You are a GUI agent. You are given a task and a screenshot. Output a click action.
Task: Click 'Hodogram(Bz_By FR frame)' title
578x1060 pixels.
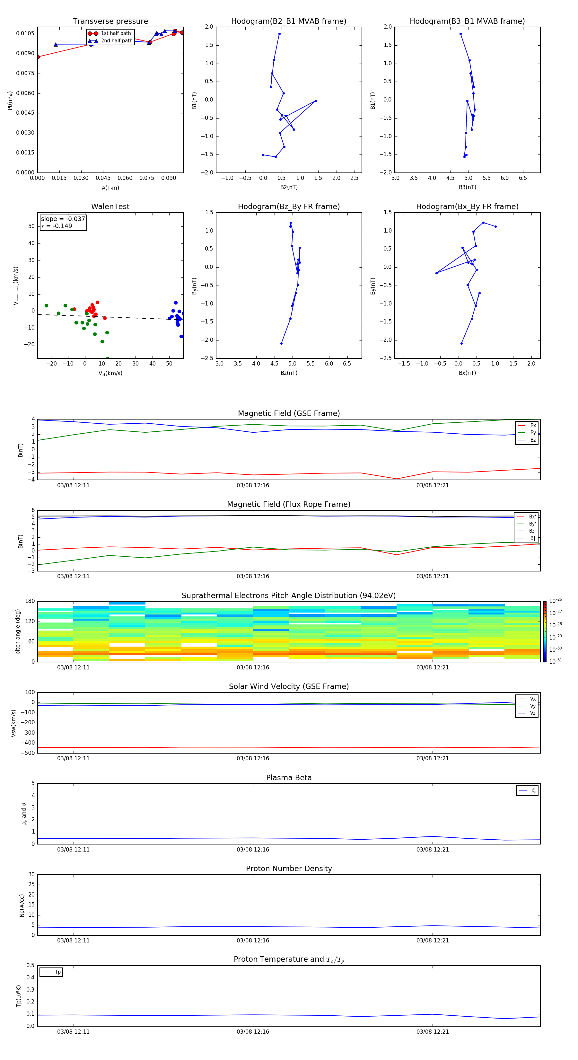pyautogui.click(x=289, y=207)
